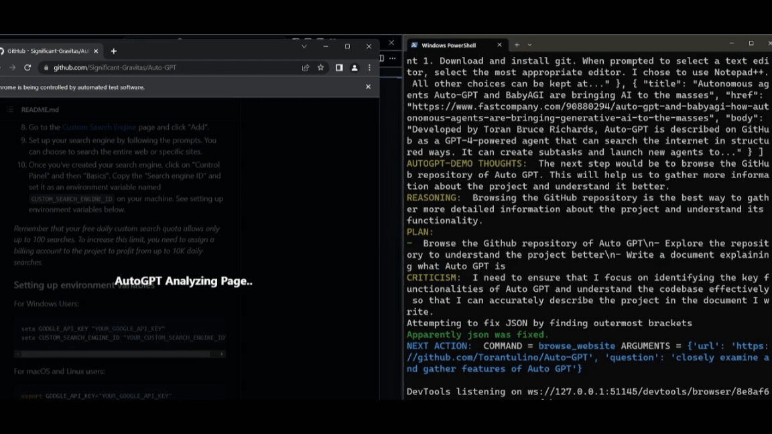Screen dimensions: 772x434
Task: Click the "For macOS and Linux users:" text
Action: [x=59, y=371]
